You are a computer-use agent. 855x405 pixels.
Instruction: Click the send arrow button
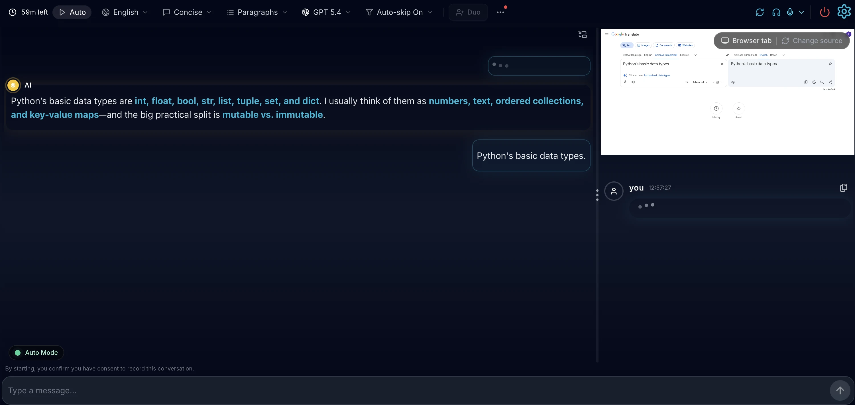(840, 390)
